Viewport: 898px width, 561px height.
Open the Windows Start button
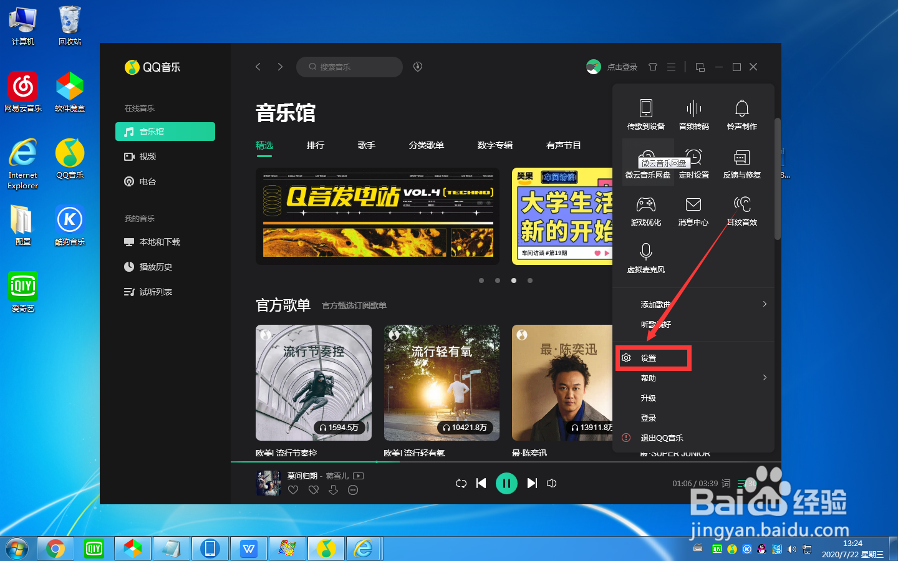point(17,549)
